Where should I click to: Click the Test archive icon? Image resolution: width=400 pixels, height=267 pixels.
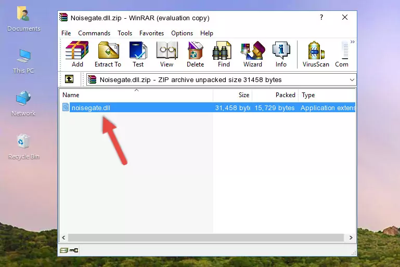138,54
